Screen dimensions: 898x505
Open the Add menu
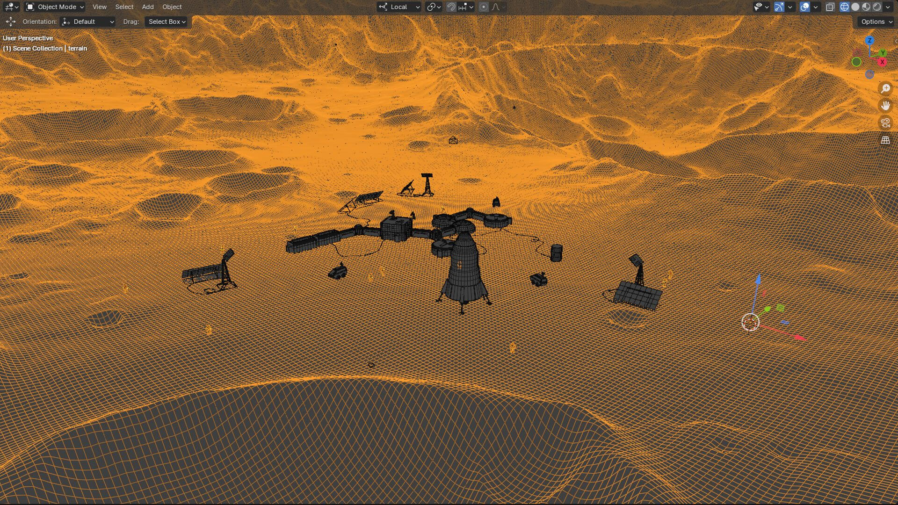pyautogui.click(x=148, y=7)
